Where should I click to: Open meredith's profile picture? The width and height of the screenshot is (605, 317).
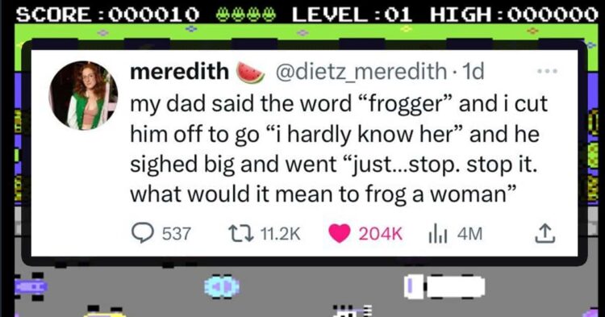pyautogui.click(x=83, y=95)
